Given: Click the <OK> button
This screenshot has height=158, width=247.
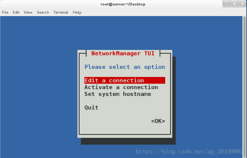Looking at the screenshot, I should pos(158,121).
